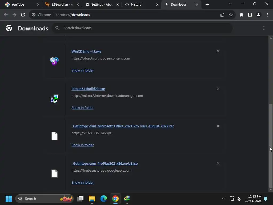This screenshot has height=205, width=273.
Task: Open File Explorer from the taskbar
Action: 92,199
